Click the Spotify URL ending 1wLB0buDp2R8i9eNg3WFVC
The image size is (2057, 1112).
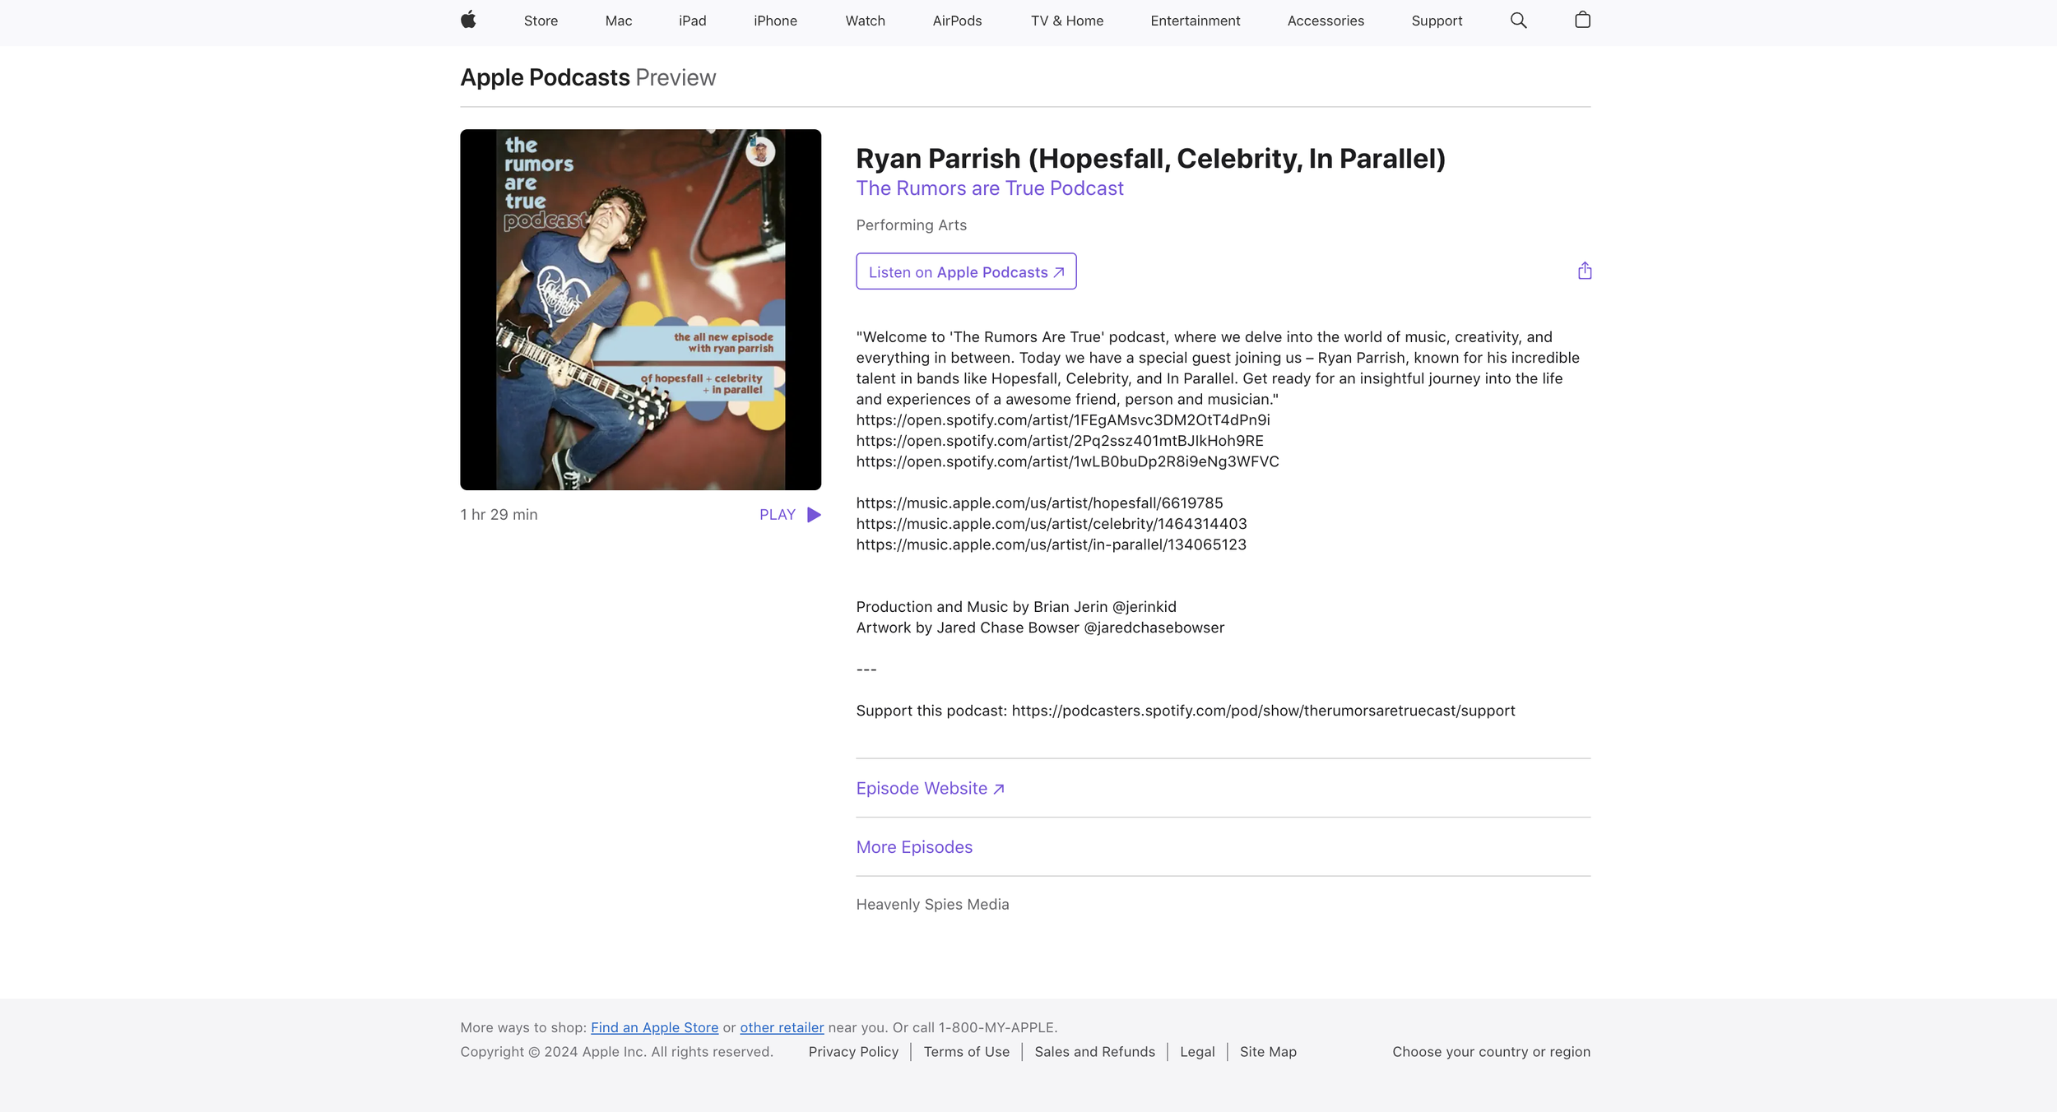point(1067,461)
